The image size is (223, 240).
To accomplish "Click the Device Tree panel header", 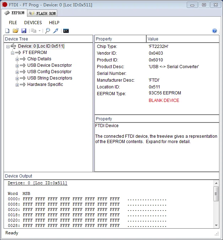I will [48, 39].
